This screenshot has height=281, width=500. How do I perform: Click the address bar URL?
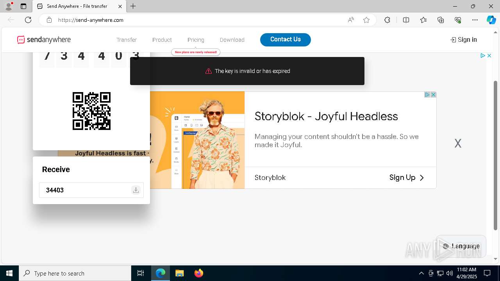click(91, 20)
